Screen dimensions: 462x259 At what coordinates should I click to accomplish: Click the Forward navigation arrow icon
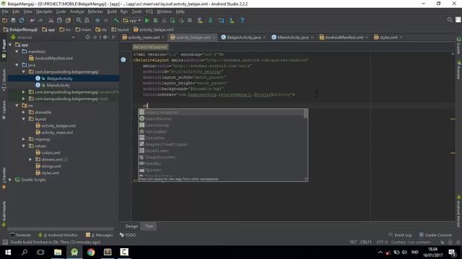click(x=106, y=20)
